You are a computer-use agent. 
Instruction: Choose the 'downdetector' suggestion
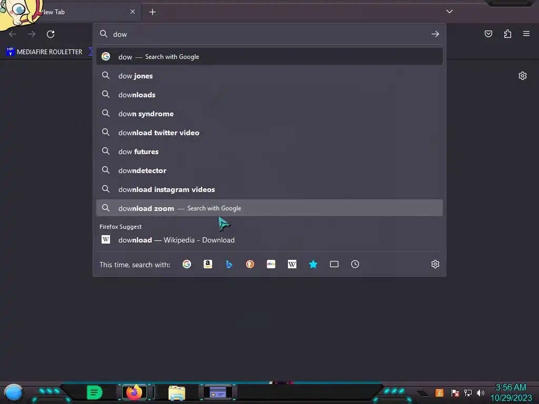click(x=269, y=170)
